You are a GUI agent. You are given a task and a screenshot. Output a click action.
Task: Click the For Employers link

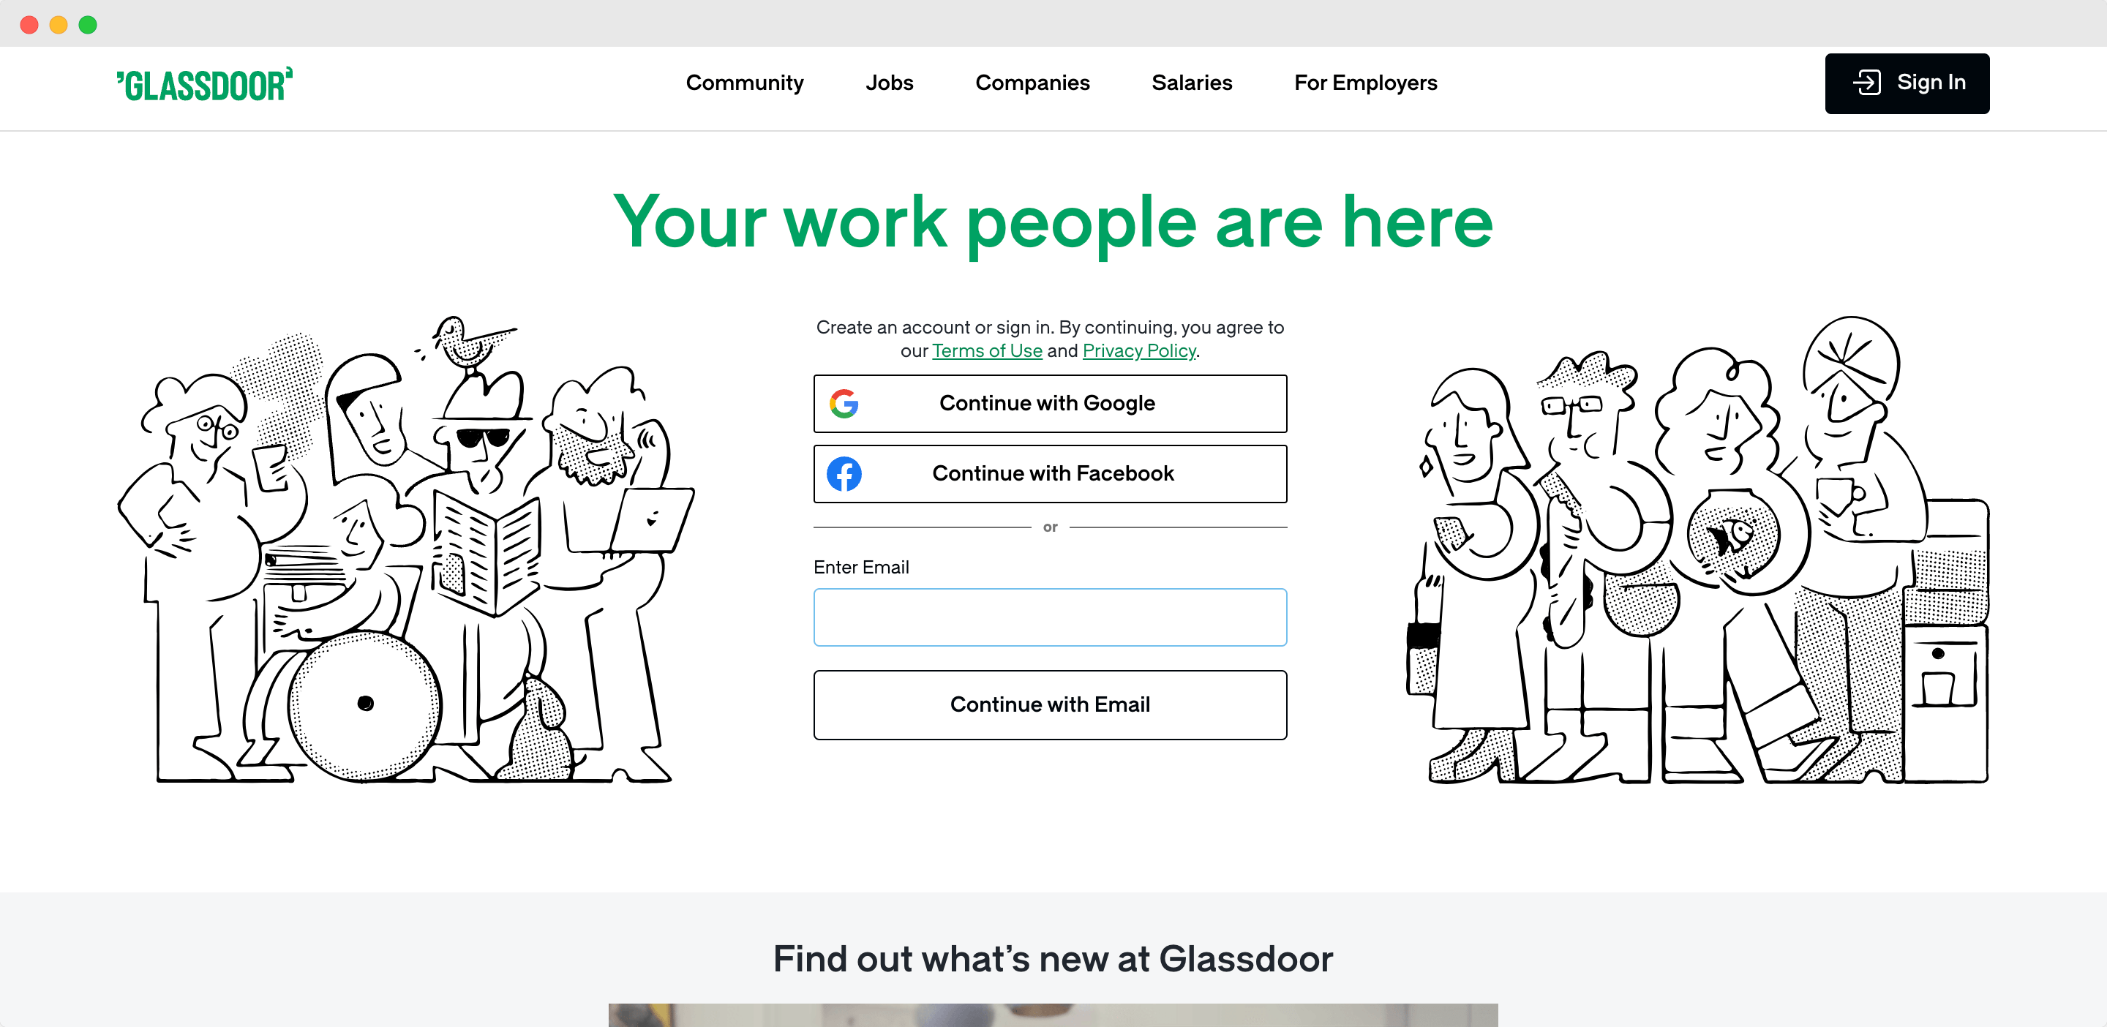pos(1365,82)
